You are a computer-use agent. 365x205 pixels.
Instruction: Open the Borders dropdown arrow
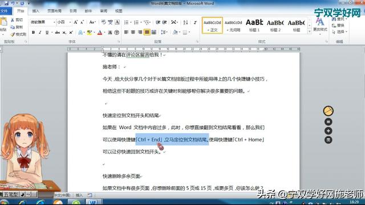[189, 32]
